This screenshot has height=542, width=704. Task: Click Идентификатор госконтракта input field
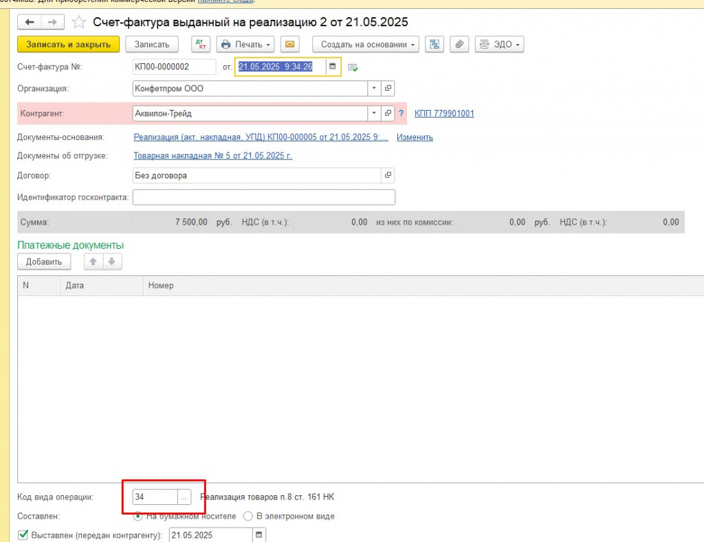click(264, 197)
